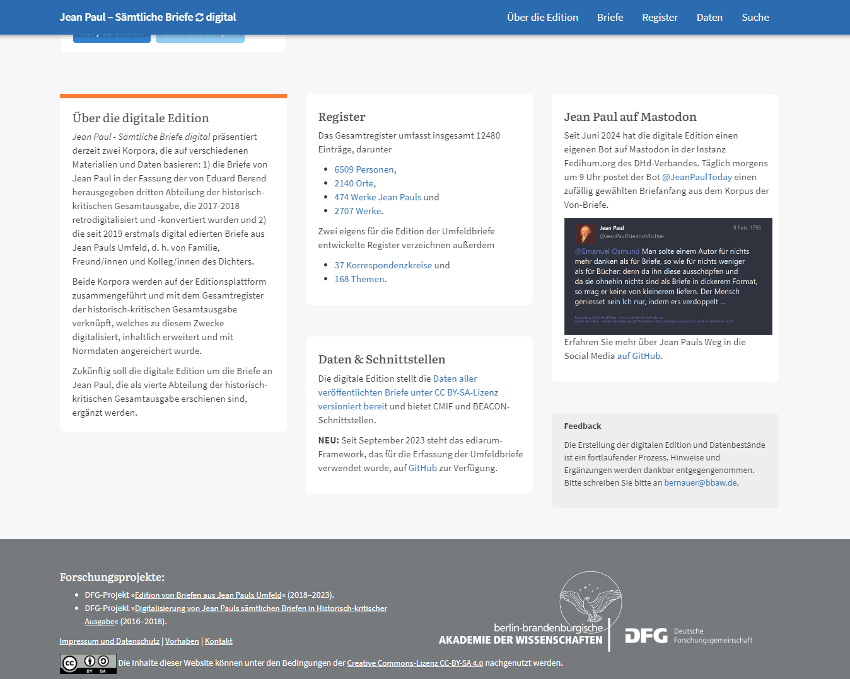850x679 pixels.
Task: Open the Register menu item
Action: [x=660, y=17]
